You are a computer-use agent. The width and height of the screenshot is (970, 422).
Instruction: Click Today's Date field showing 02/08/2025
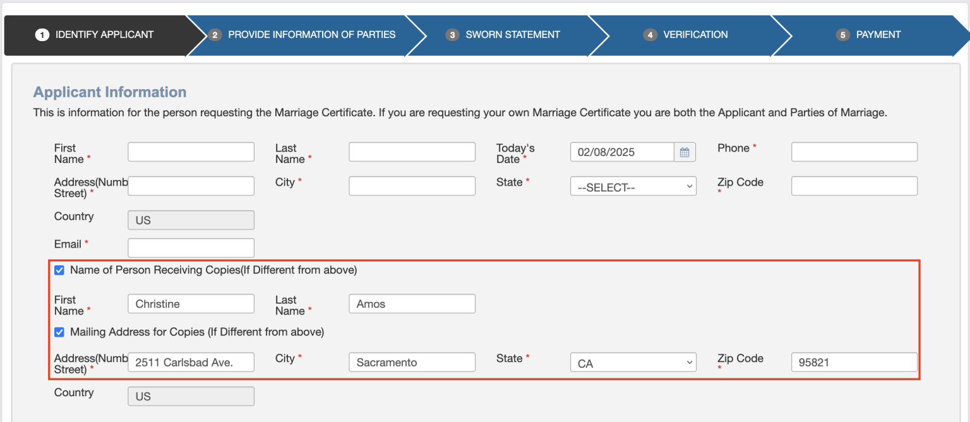[x=621, y=152]
